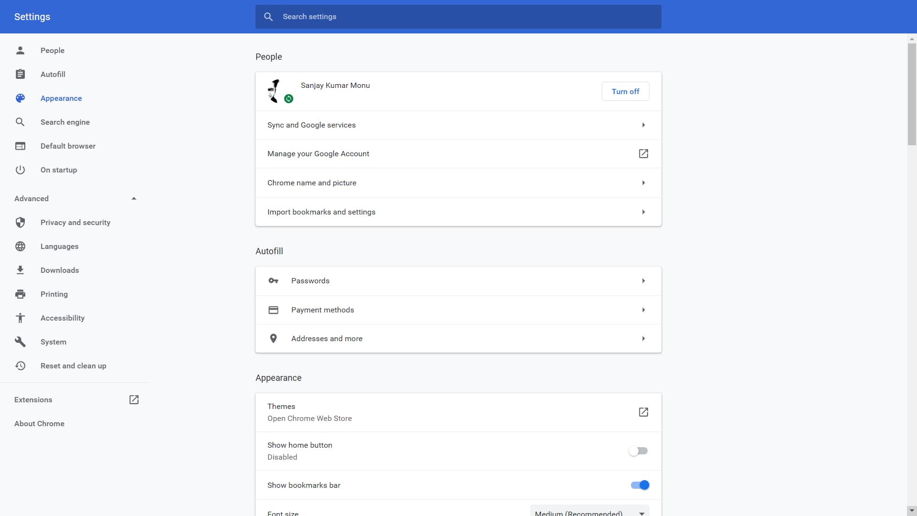This screenshot has width=917, height=516.
Task: Open On startup section in sidebar
Action: 59,170
